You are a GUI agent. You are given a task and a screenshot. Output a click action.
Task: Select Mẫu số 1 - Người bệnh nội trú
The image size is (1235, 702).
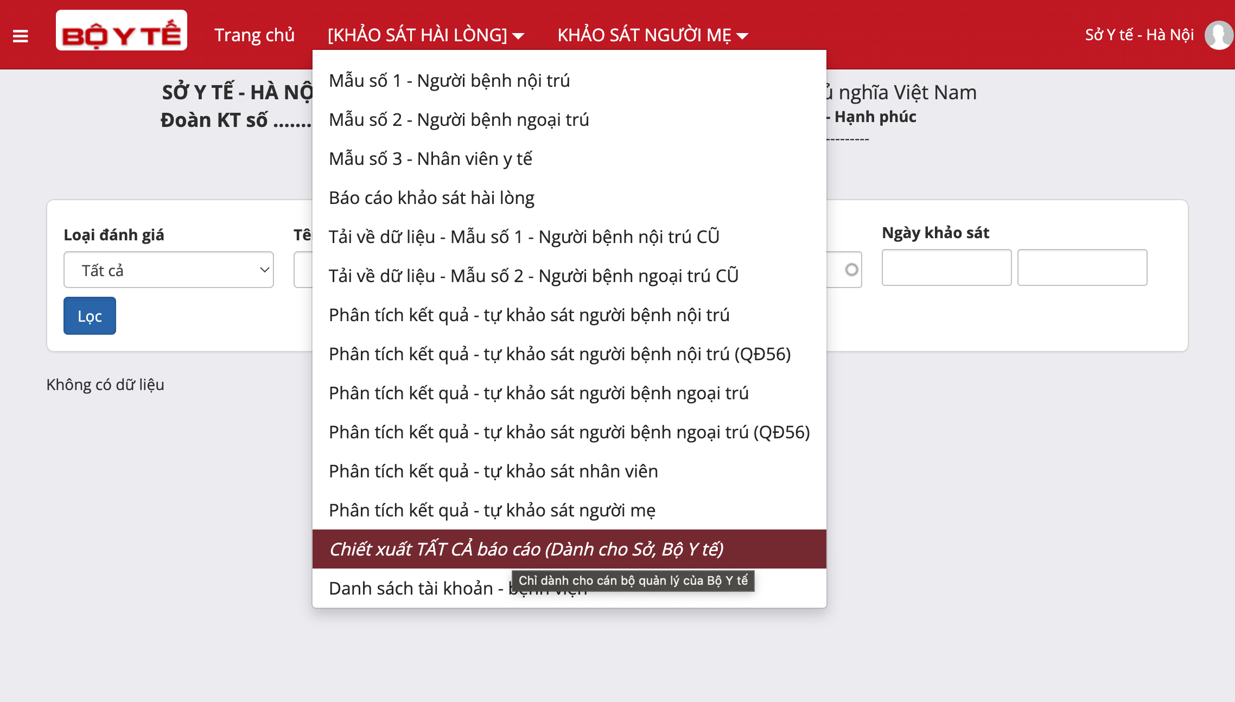click(449, 80)
